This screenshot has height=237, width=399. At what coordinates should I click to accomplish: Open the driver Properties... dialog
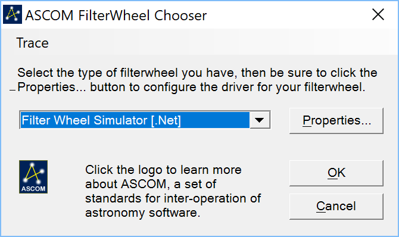(x=336, y=121)
